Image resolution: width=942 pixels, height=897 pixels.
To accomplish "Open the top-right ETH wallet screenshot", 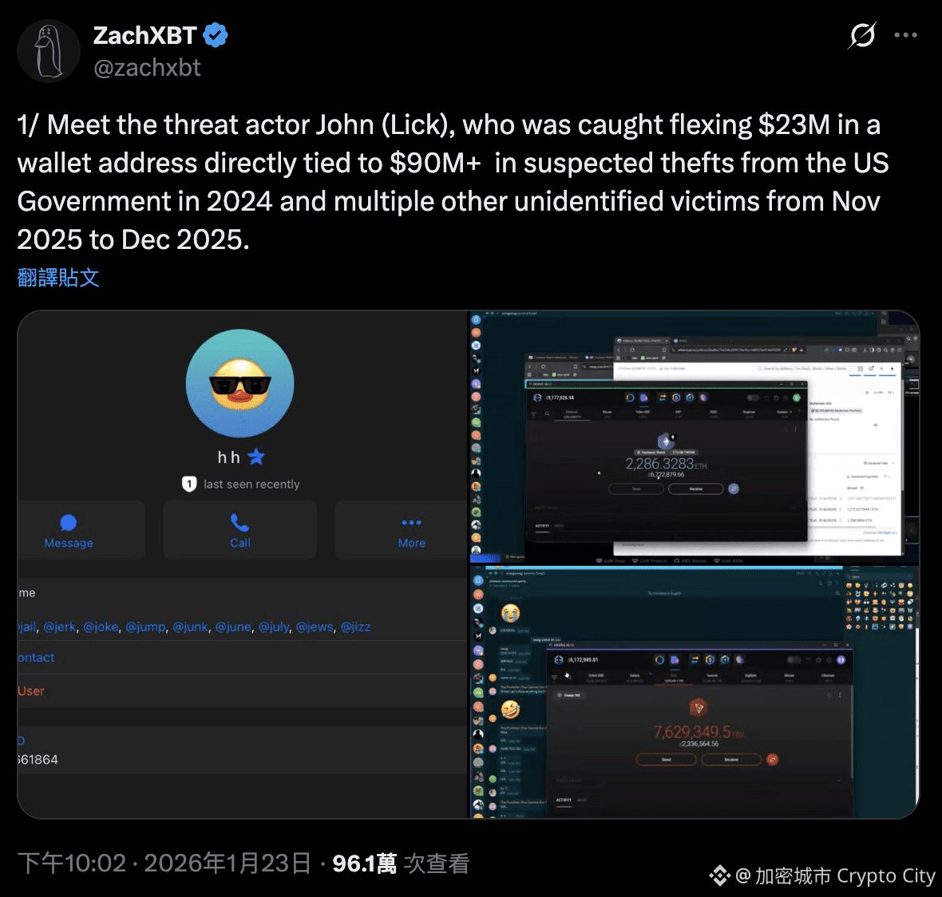I will [x=695, y=437].
